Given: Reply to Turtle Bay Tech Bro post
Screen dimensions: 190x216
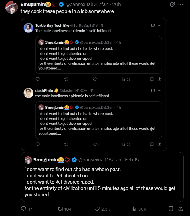Looking at the screenshot, I should [x=37, y=79].
